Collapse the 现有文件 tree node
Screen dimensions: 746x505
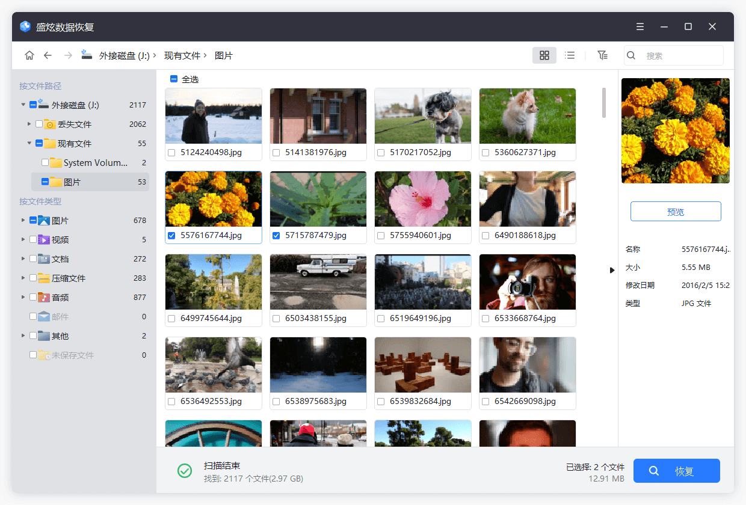pyautogui.click(x=29, y=144)
